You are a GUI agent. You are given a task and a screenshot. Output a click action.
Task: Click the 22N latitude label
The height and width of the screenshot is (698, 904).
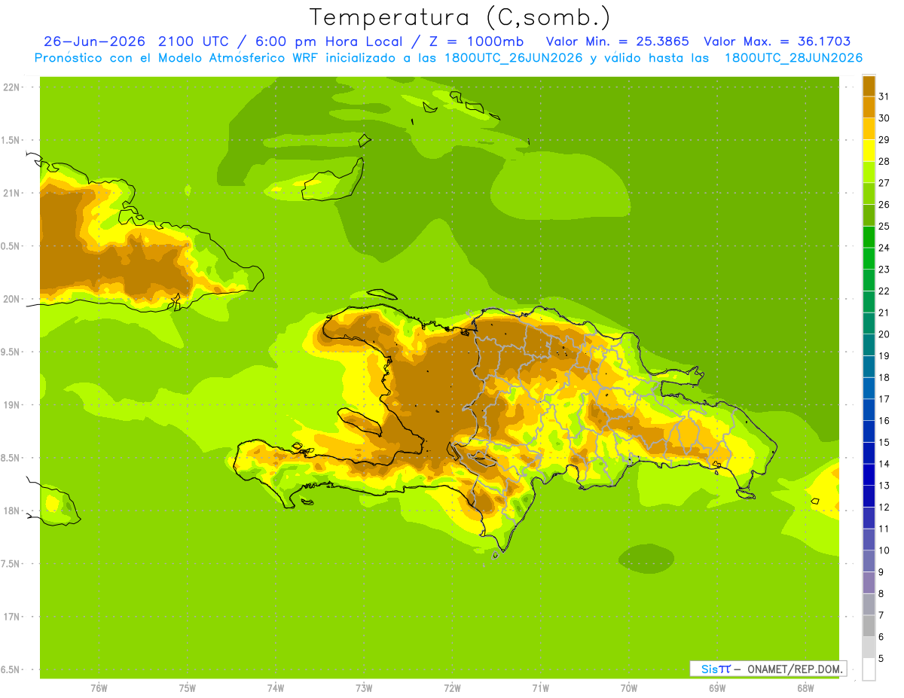[12, 87]
